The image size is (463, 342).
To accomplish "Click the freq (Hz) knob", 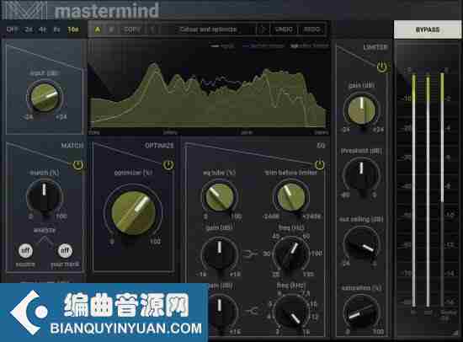I will click(291, 254).
